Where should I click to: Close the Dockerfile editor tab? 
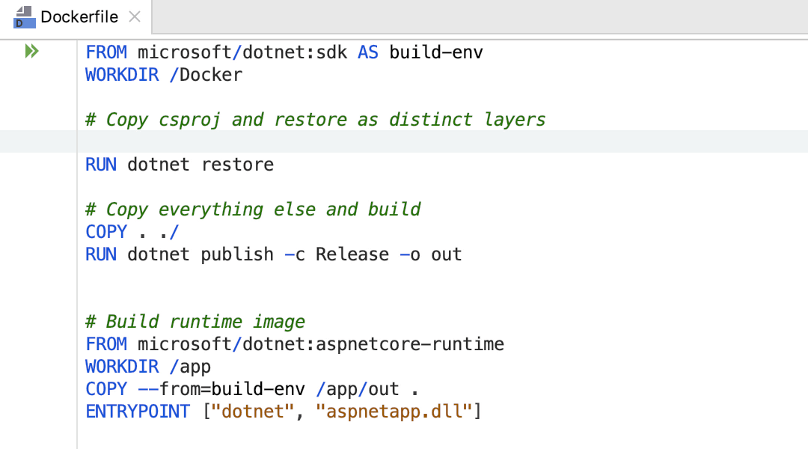pos(135,16)
